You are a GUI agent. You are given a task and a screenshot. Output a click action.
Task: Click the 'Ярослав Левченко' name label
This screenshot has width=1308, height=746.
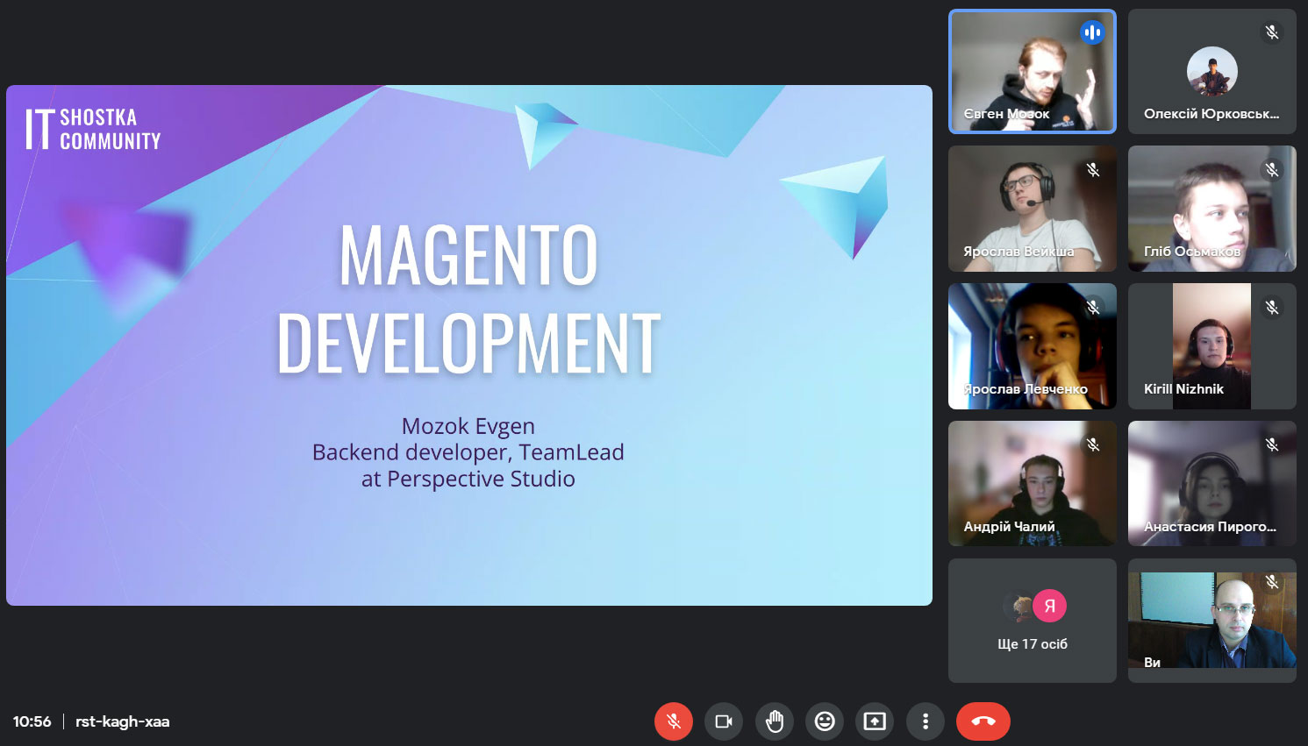pyautogui.click(x=1026, y=389)
